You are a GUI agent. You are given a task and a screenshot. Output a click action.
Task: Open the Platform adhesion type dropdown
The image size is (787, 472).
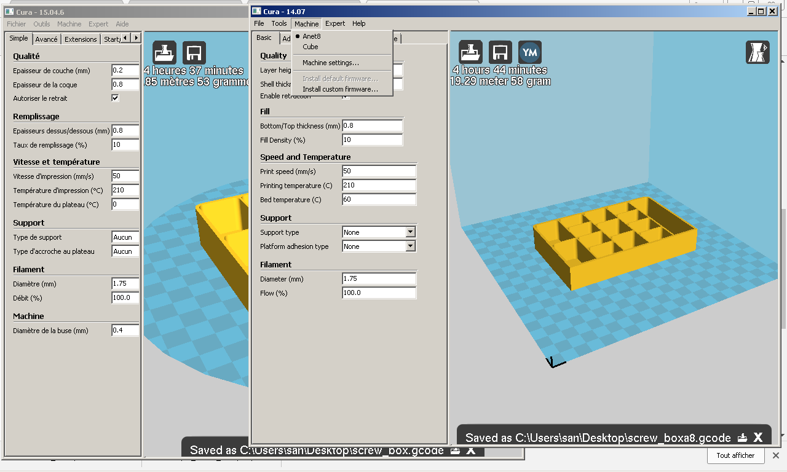click(379, 246)
